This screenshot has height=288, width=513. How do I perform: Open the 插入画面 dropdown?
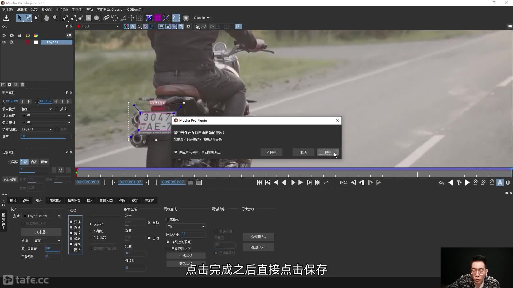(46, 116)
